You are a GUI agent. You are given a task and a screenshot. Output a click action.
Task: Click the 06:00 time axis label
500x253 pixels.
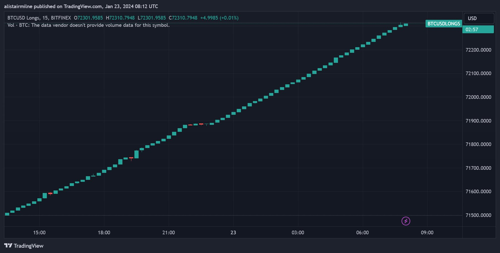tap(362, 233)
